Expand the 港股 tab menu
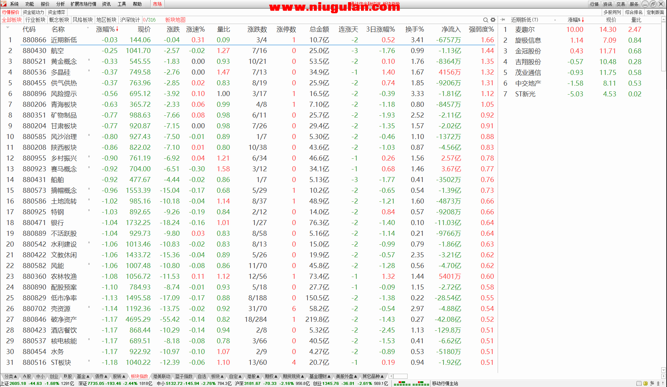This screenshot has height=387, width=667. [253, 376]
